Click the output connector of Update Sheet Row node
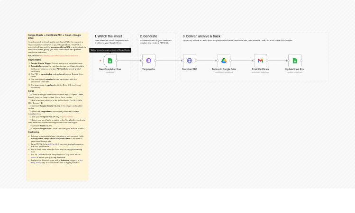The image size is (355, 213). (x=301, y=61)
